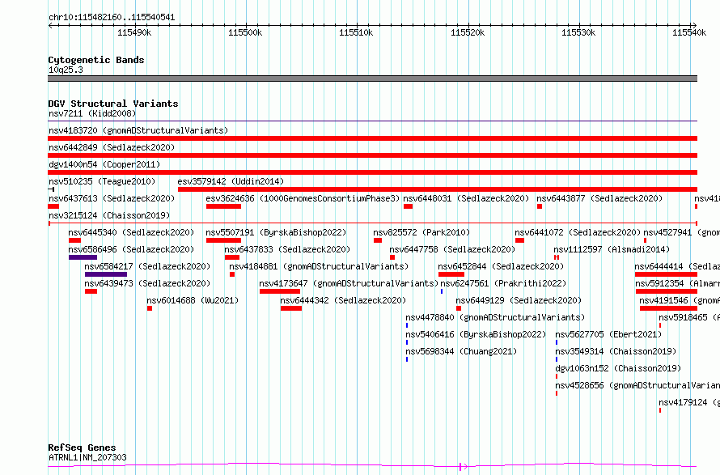Click the nsv4184881 gnomADStructuralVariants label

tap(319, 266)
